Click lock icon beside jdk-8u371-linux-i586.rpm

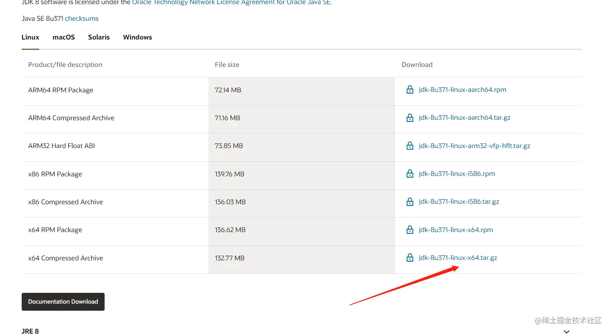tap(410, 173)
